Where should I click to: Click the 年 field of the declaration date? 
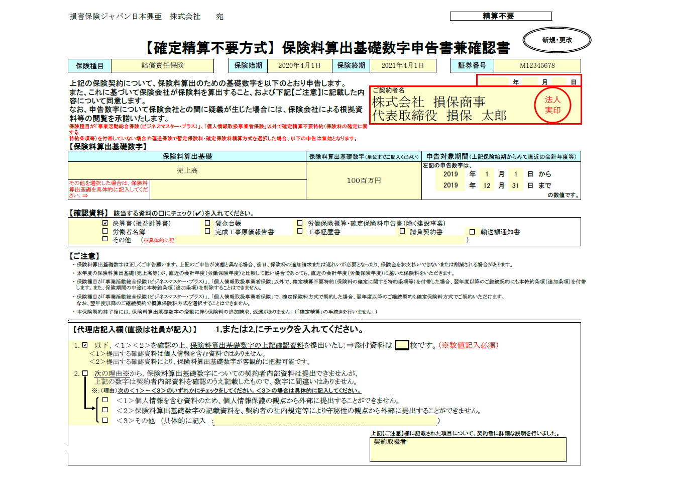[x=493, y=81]
